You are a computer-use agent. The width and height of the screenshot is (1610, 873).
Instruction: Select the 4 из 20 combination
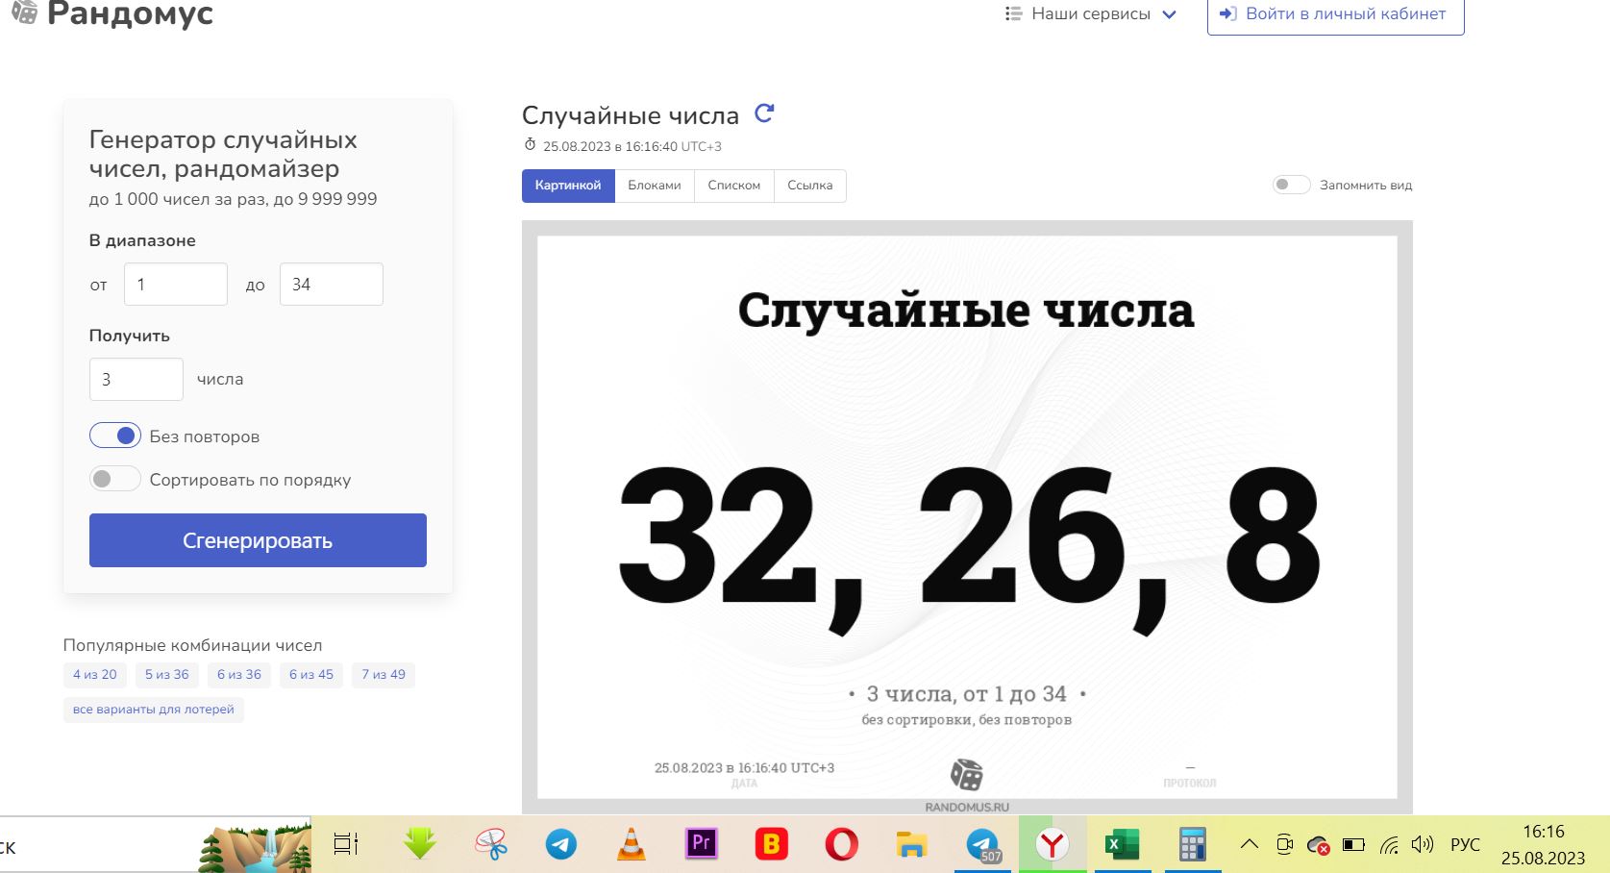point(95,675)
